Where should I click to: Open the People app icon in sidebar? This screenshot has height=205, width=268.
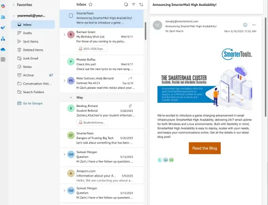click(3, 17)
